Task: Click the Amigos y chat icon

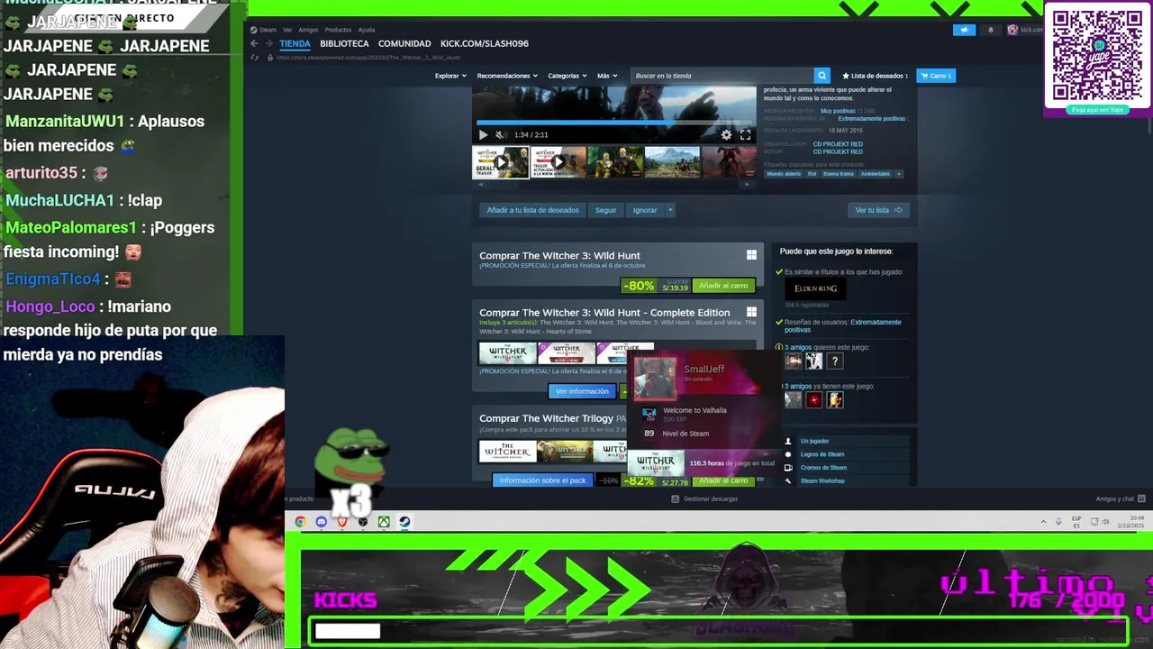Action: click(x=1141, y=498)
